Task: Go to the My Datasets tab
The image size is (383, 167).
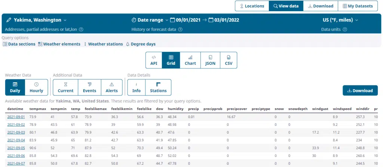Action: (x=358, y=6)
